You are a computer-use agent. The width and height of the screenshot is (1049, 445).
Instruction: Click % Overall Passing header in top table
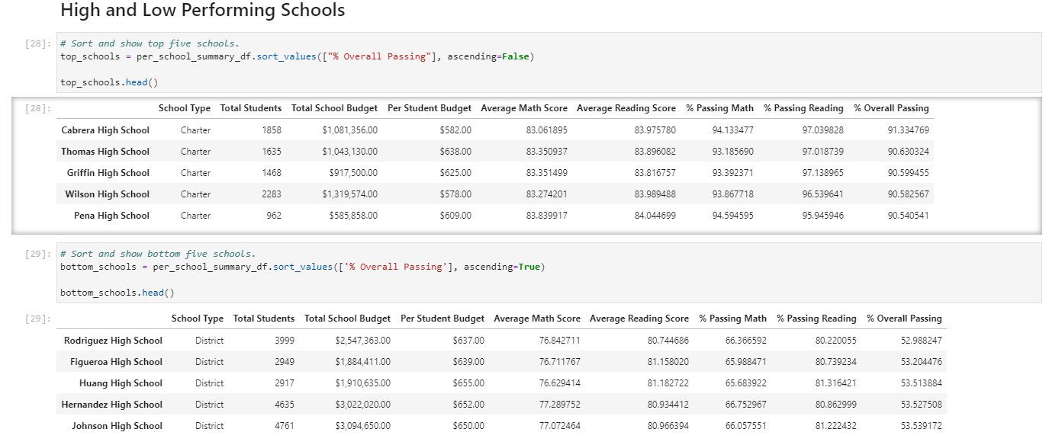tap(891, 108)
